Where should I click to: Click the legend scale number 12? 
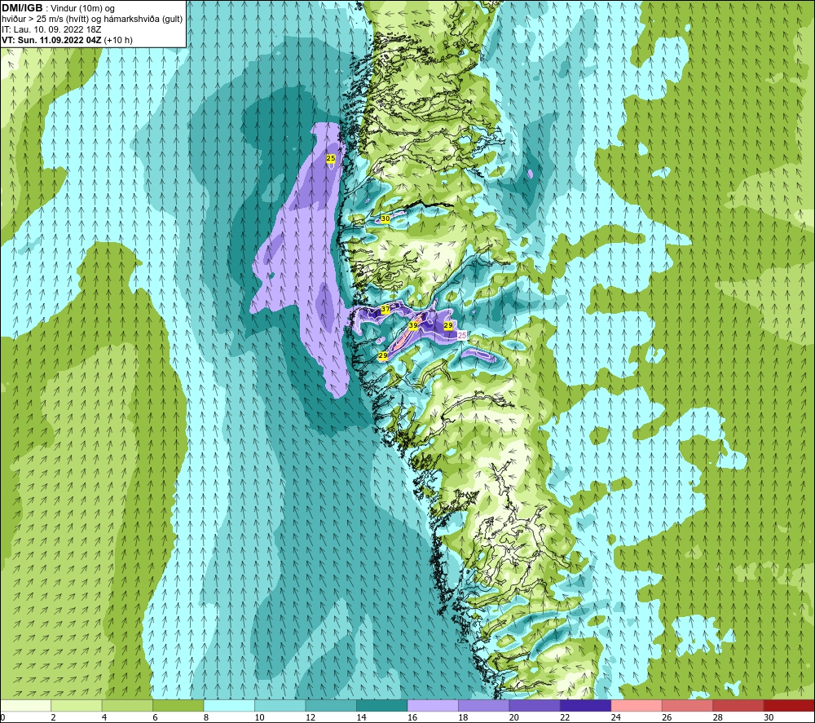point(311,717)
